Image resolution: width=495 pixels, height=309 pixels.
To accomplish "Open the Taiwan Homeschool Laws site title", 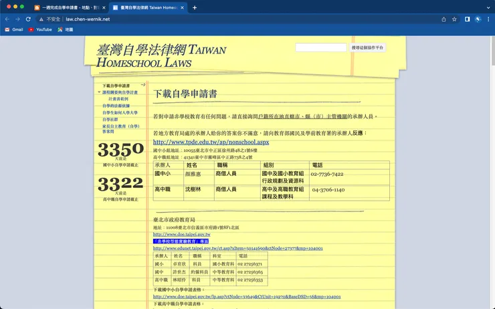I will pyautogui.click(x=161, y=56).
